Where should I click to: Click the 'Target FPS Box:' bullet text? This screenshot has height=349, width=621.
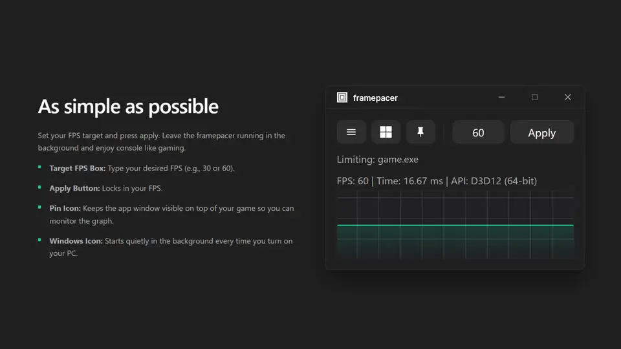coord(77,168)
